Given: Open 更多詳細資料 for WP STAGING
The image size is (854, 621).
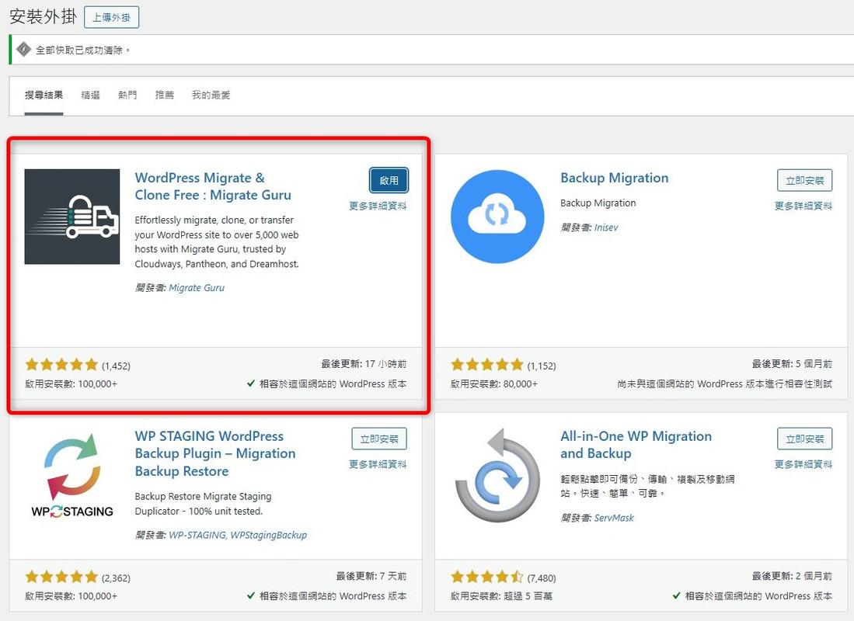Looking at the screenshot, I should [378, 464].
